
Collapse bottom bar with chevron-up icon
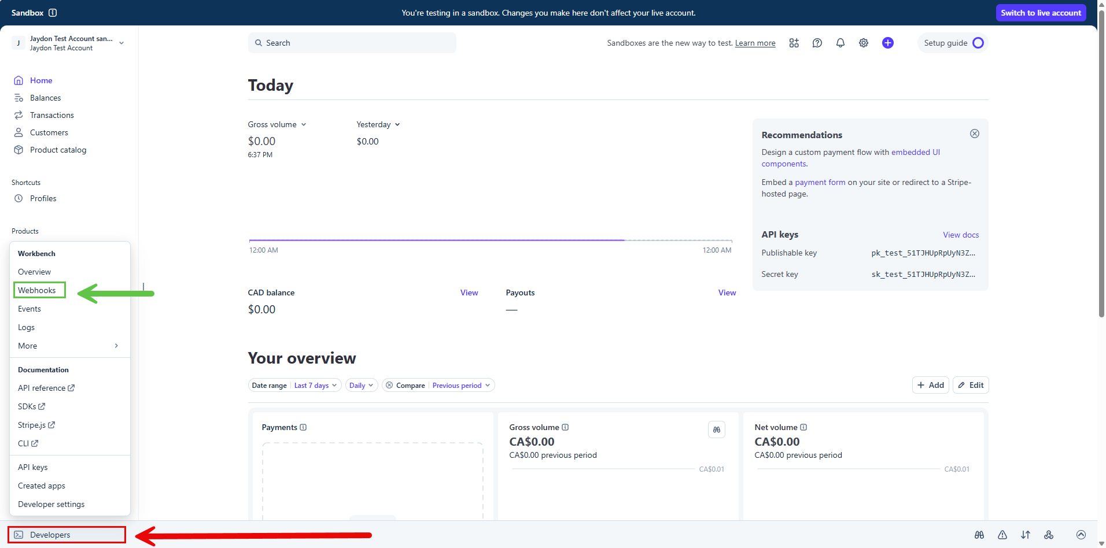1081,535
